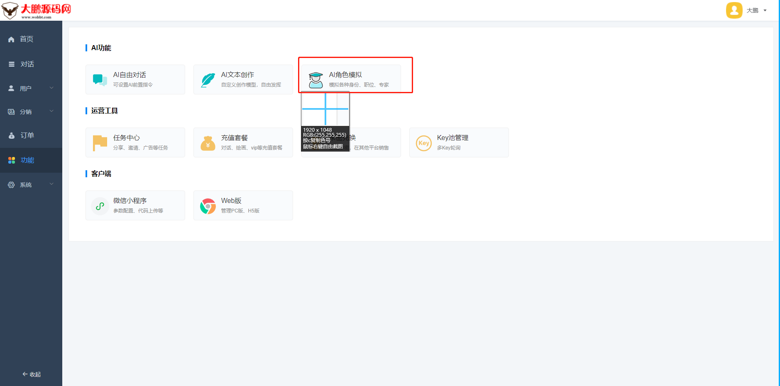
Task: Collapse the sidebar with 收起 button
Action: click(32, 374)
